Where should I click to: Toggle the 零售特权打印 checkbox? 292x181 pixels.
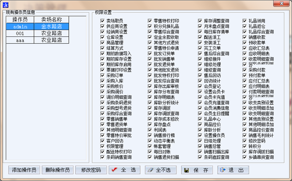(150, 21)
